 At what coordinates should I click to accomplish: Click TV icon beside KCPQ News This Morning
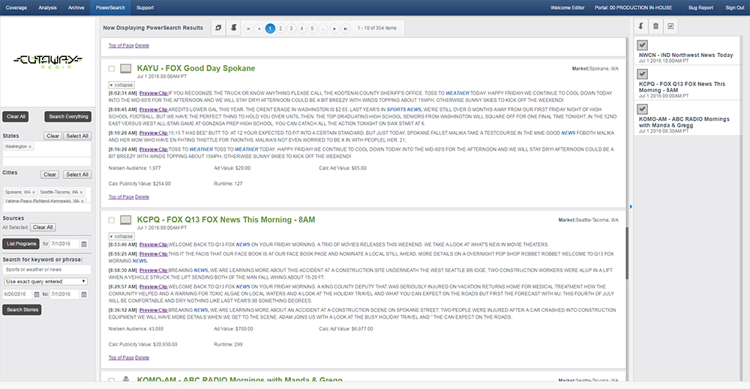(x=126, y=220)
